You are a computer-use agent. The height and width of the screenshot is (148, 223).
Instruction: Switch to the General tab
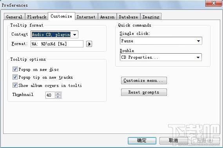[14, 16]
